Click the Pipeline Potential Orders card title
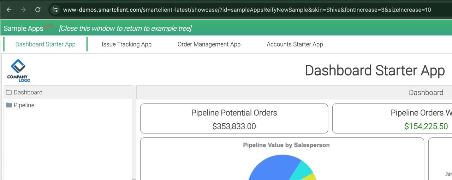The width and height of the screenshot is (452, 180). [234, 113]
